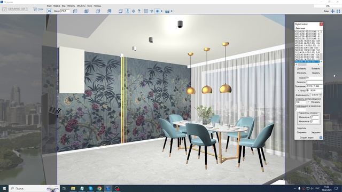Image resolution: width=342 pixels, height=192 pixels.
Task: Open Task View on the taskbar
Action: pyautogui.click(x=64, y=188)
